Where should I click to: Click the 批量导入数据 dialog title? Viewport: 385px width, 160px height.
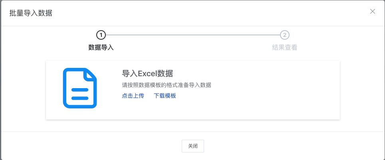pyautogui.click(x=31, y=13)
